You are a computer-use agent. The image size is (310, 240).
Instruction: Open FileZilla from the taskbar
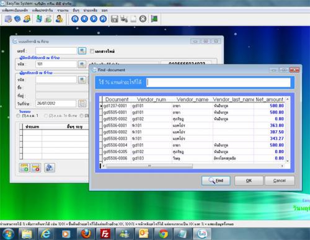tap(105, 234)
